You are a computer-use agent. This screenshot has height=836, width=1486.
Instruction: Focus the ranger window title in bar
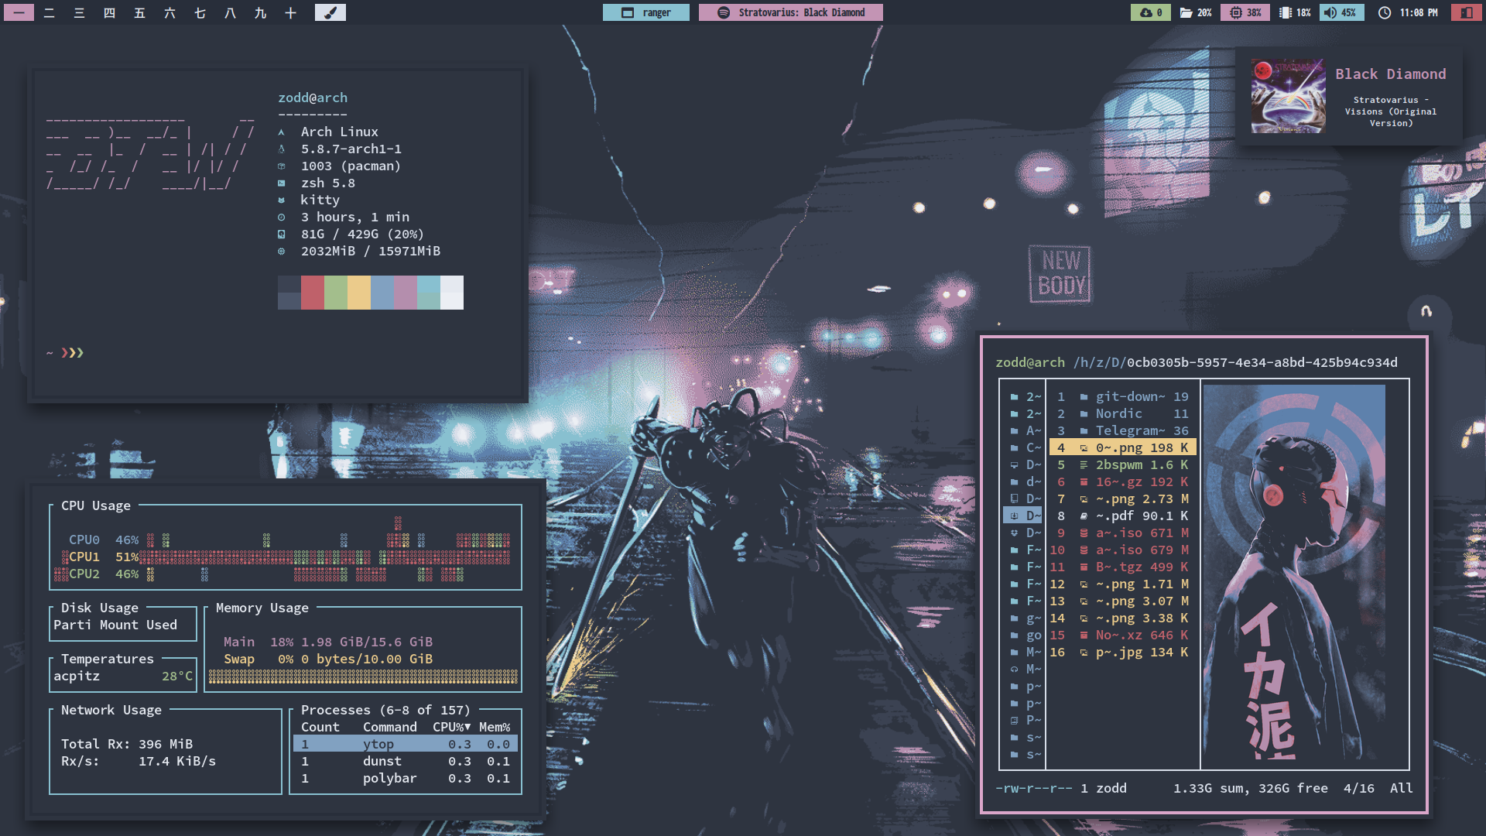click(646, 12)
